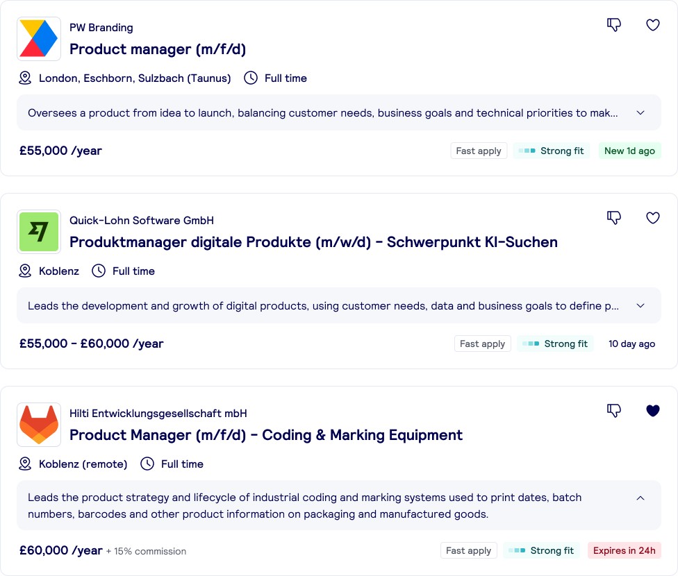Click the clock icon in Quick-Lohn listing

pos(99,271)
